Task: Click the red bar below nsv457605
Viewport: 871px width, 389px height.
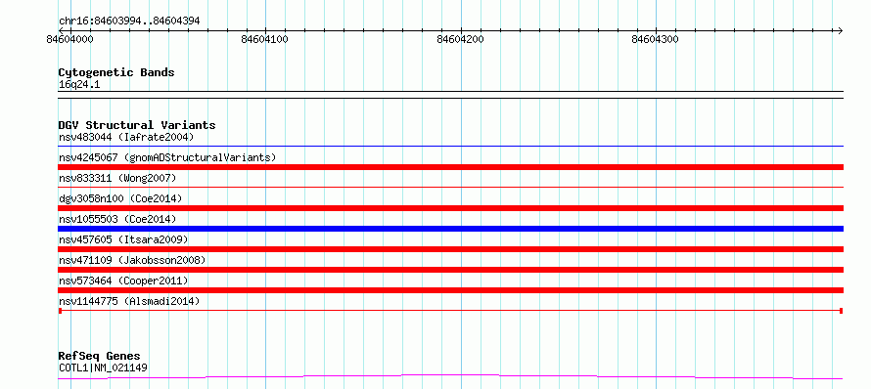Action: pos(450,249)
